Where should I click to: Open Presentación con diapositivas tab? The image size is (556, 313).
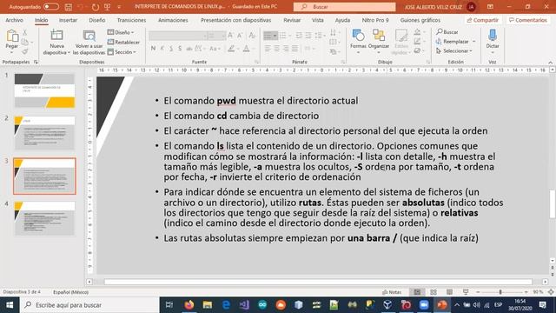[235, 20]
